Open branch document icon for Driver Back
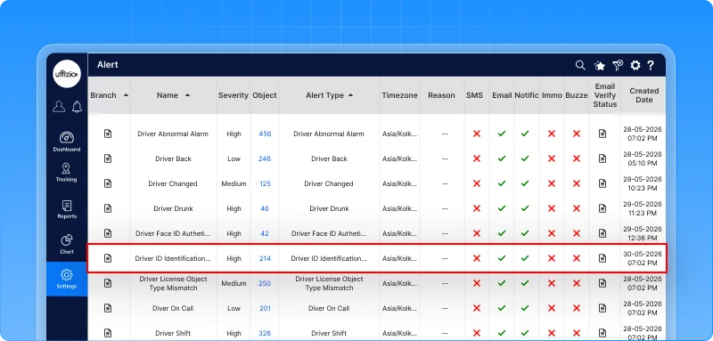This screenshot has height=341, width=713. (108, 158)
